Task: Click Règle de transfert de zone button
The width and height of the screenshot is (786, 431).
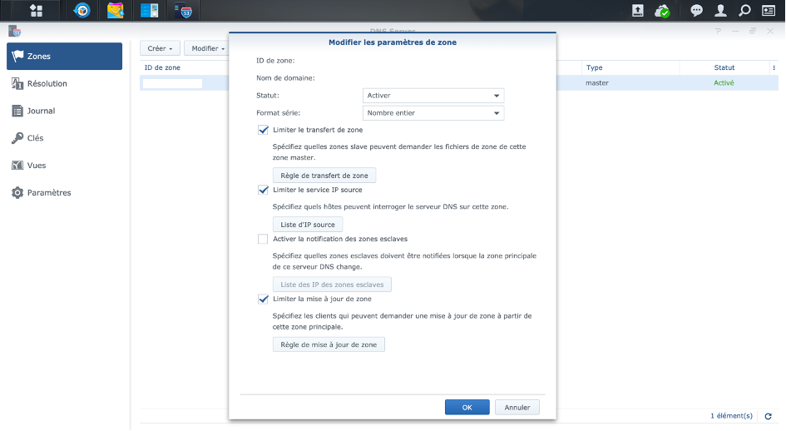Action: [x=324, y=176]
